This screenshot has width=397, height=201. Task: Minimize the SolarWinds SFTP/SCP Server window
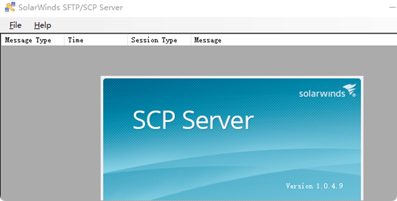(x=392, y=8)
